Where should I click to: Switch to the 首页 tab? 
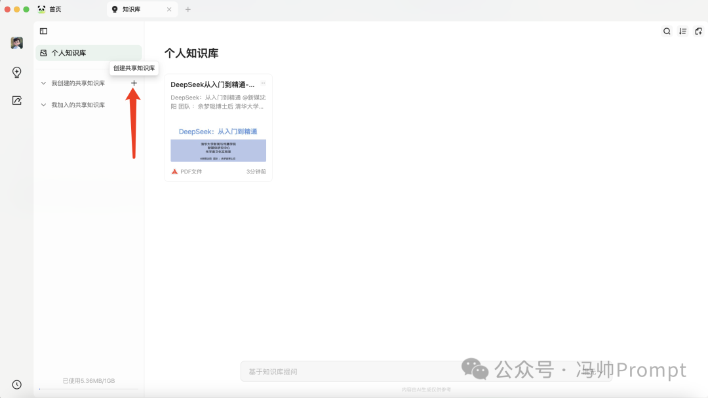pyautogui.click(x=55, y=9)
